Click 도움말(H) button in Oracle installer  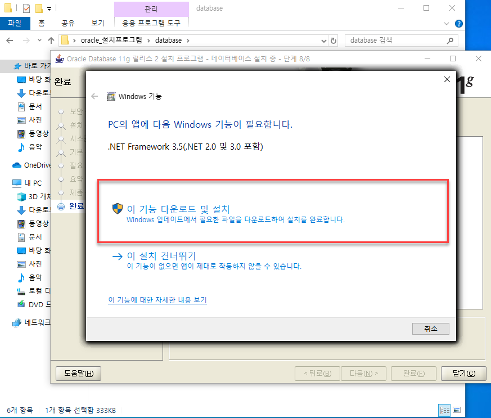click(79, 373)
